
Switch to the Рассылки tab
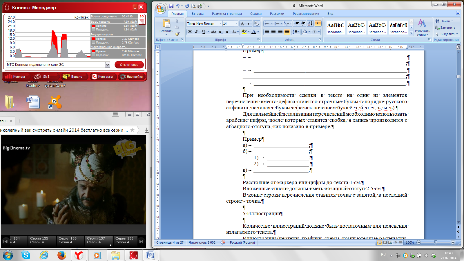tap(277, 14)
